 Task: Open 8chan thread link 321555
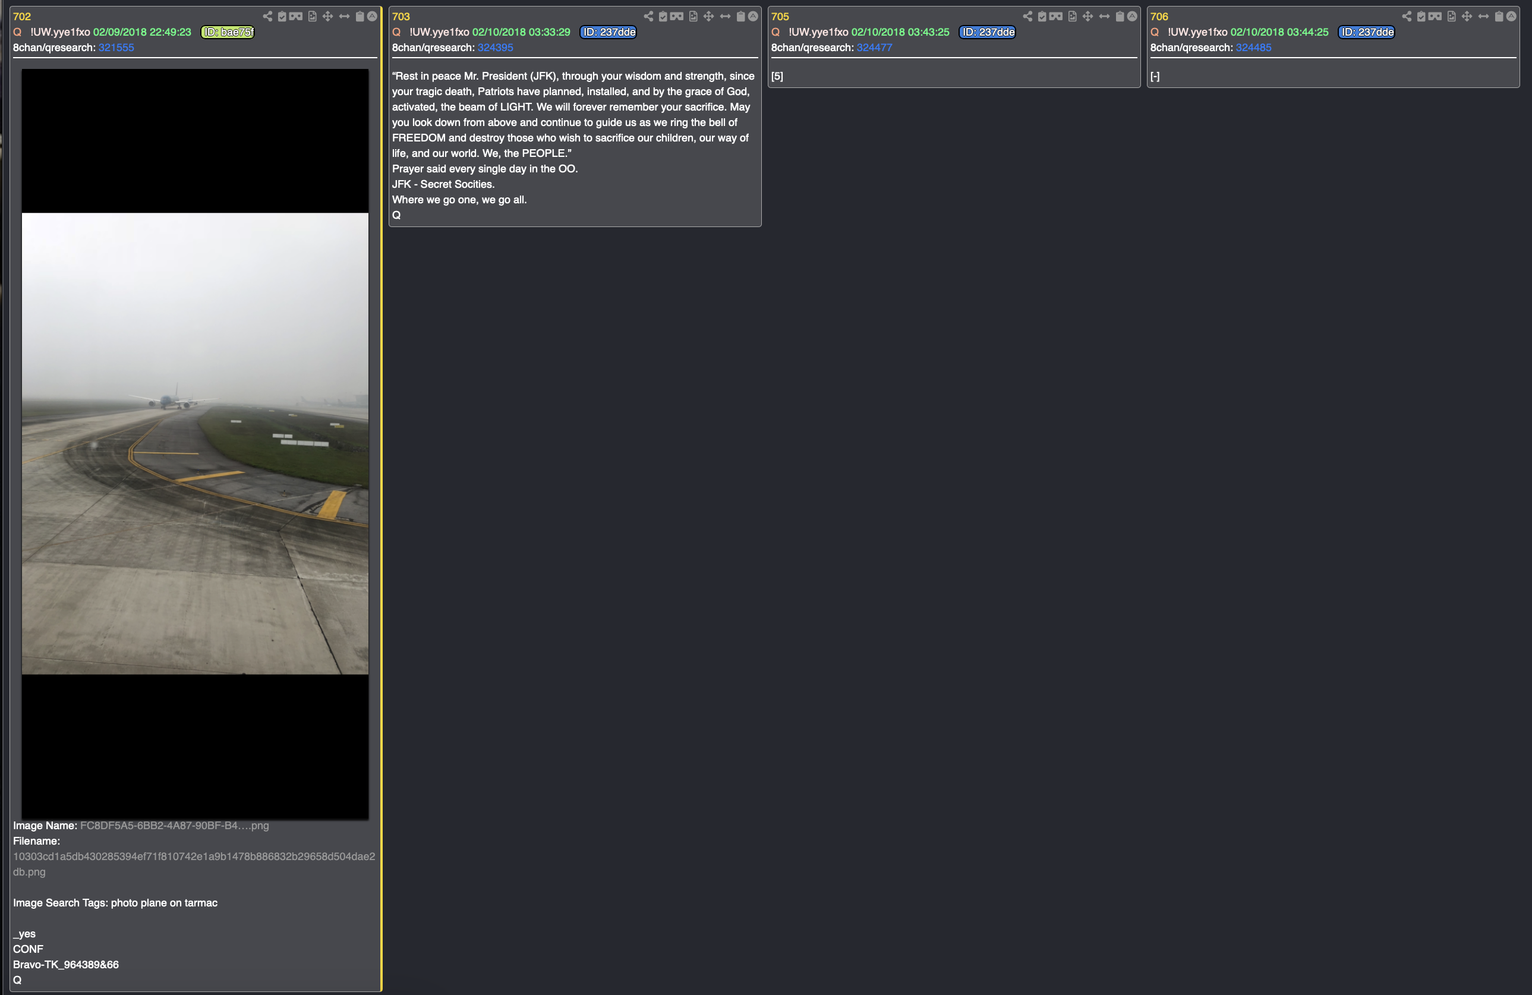[x=116, y=48]
